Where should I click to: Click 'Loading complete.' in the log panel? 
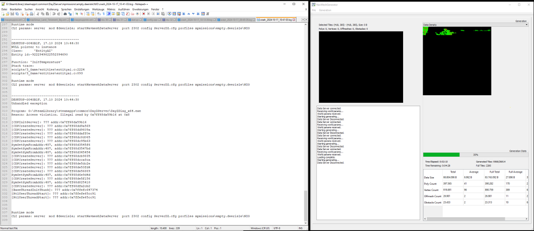[327, 157]
